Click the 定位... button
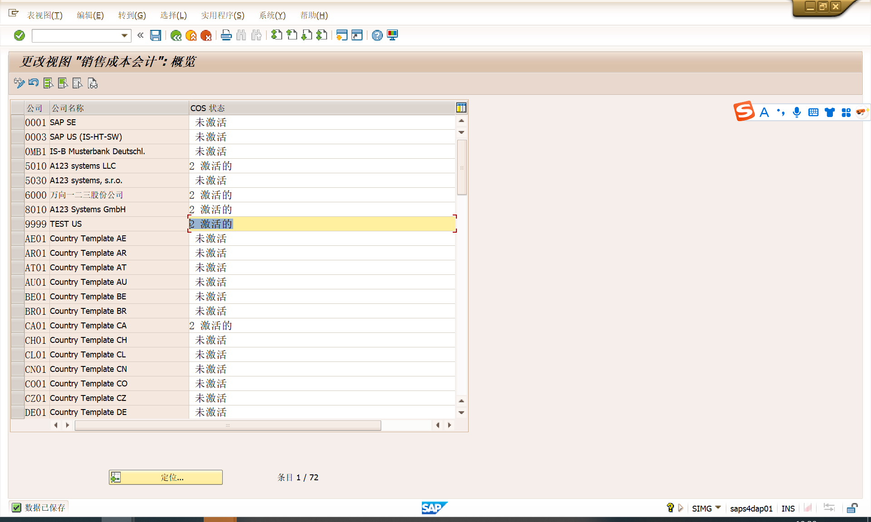Screen dimensions: 871x522 (x=166, y=477)
